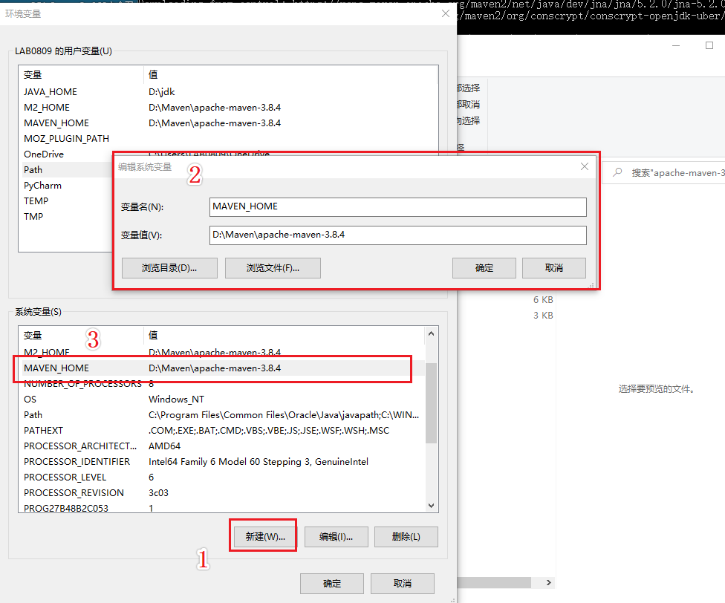Open 浏览目录(D)... directory browser

tap(169, 268)
